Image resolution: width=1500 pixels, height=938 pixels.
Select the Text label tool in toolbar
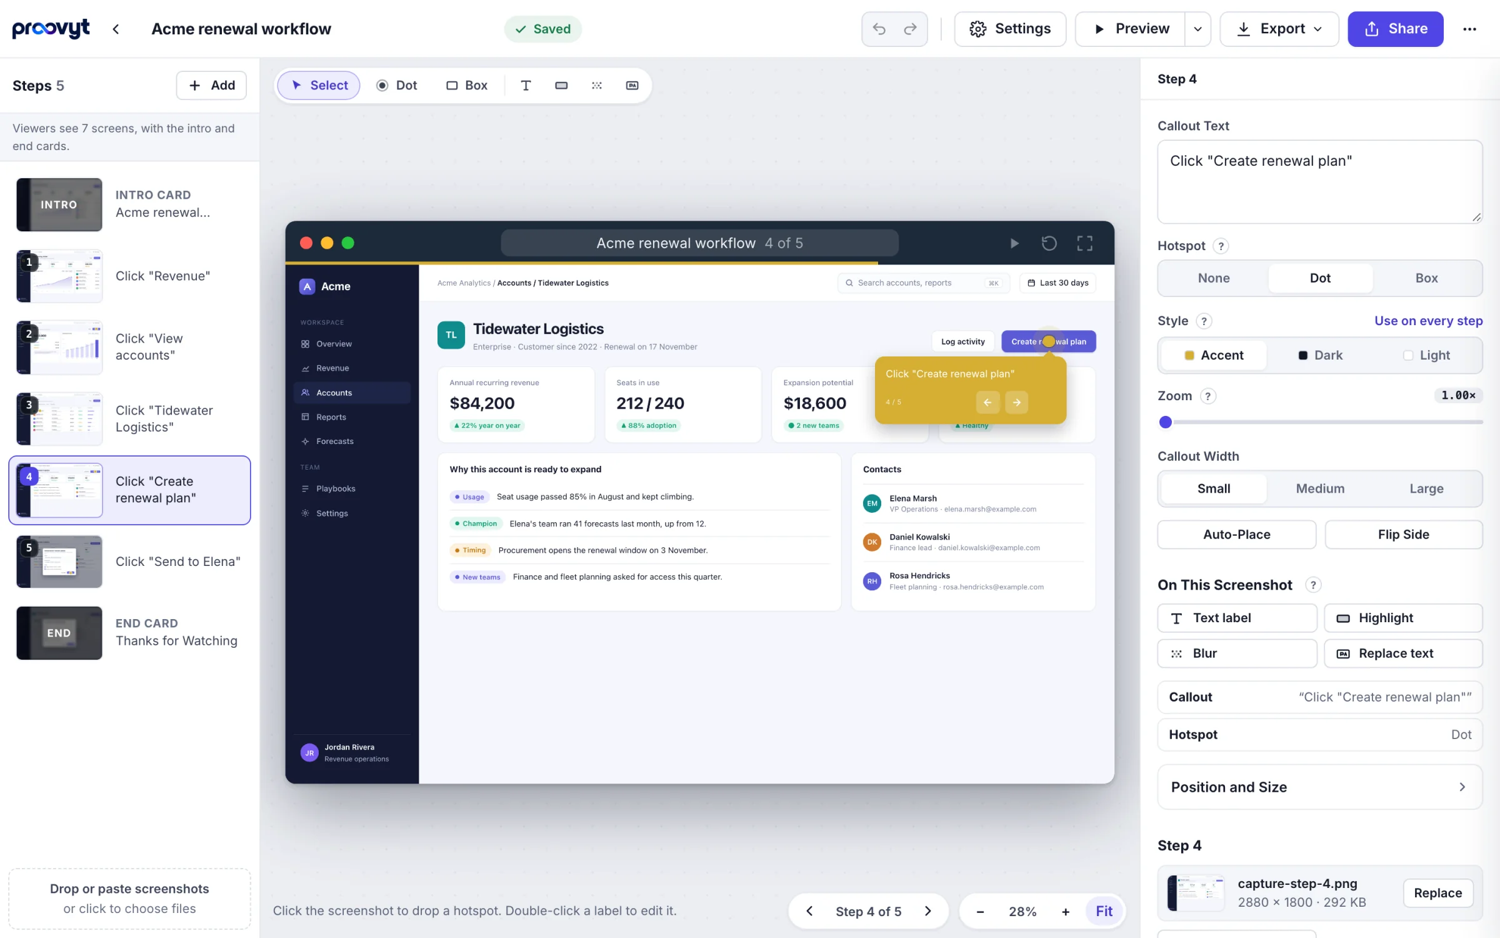(x=526, y=85)
